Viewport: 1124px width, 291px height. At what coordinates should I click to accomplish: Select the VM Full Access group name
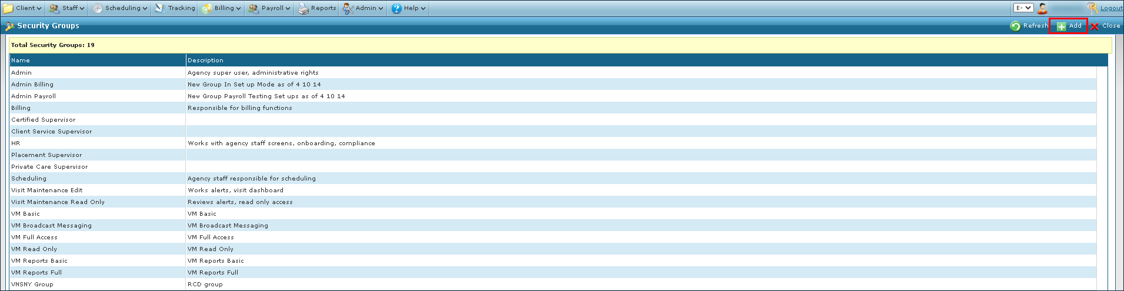click(x=34, y=238)
